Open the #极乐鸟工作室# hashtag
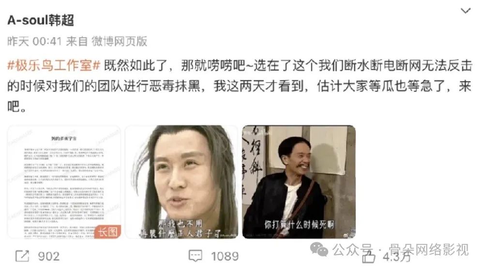The width and height of the screenshot is (484, 269). pos(54,66)
